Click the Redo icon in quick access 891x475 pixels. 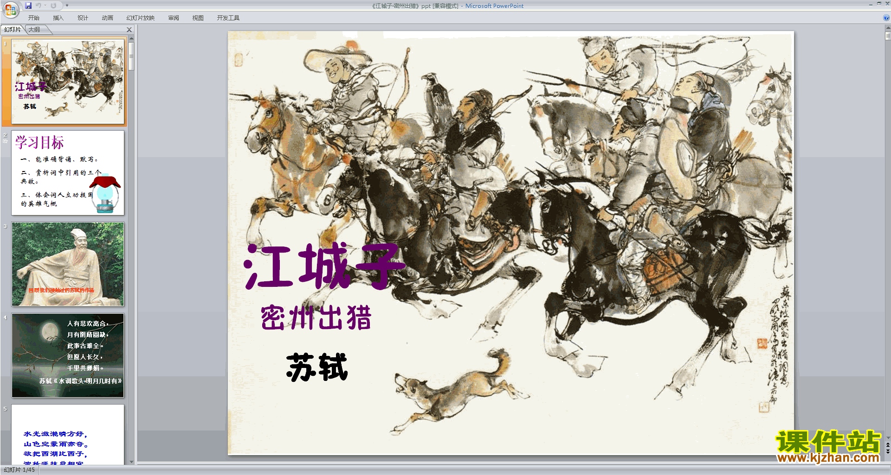click(x=53, y=6)
